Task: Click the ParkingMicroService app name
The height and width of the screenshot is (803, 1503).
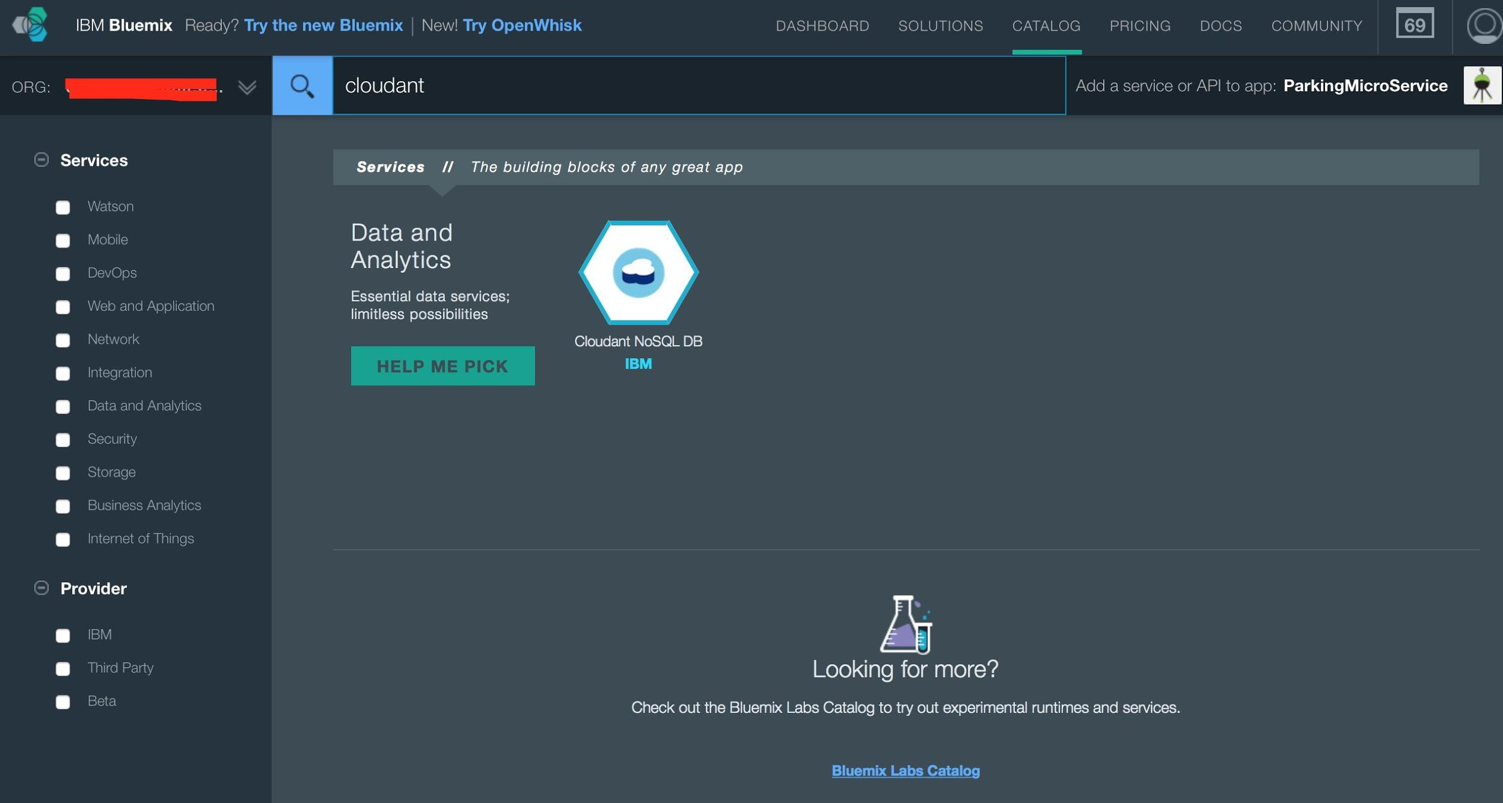Action: pyautogui.click(x=1365, y=85)
